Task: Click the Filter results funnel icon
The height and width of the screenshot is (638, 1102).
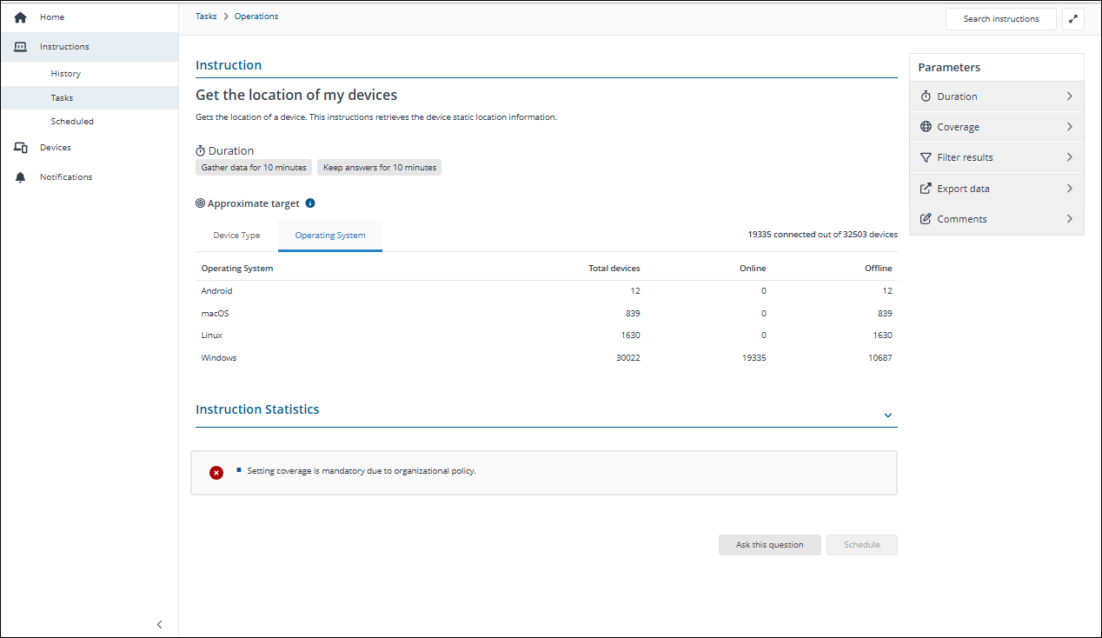Action: click(926, 157)
